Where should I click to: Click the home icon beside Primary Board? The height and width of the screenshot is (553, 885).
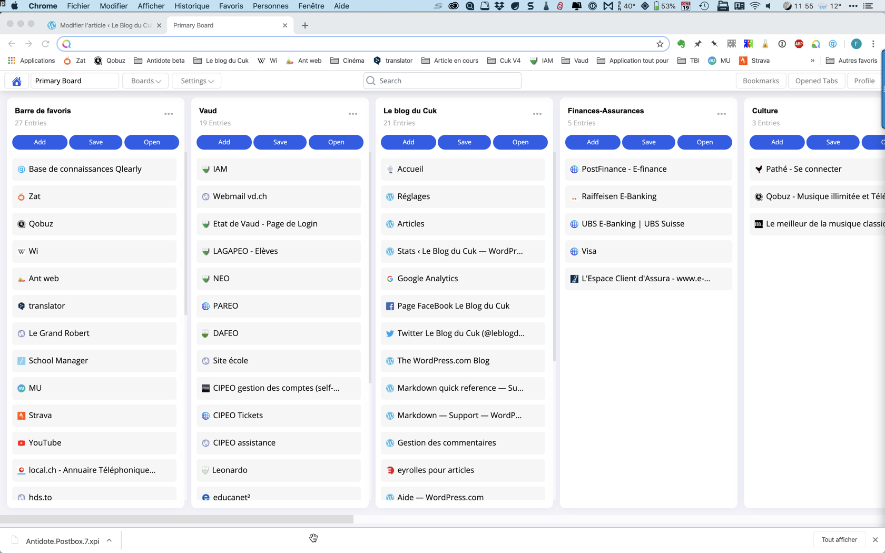point(17,81)
